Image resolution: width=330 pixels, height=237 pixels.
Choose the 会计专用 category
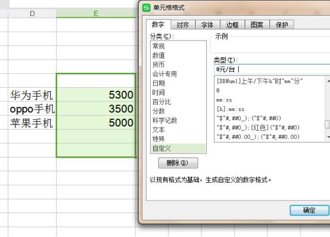pos(178,74)
